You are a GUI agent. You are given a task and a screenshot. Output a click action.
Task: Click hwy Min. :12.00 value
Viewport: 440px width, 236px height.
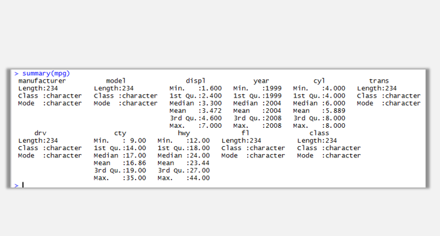click(x=184, y=140)
